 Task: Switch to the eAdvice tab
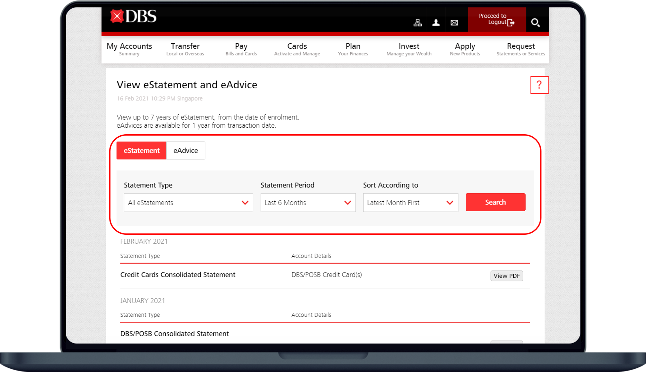(x=186, y=150)
